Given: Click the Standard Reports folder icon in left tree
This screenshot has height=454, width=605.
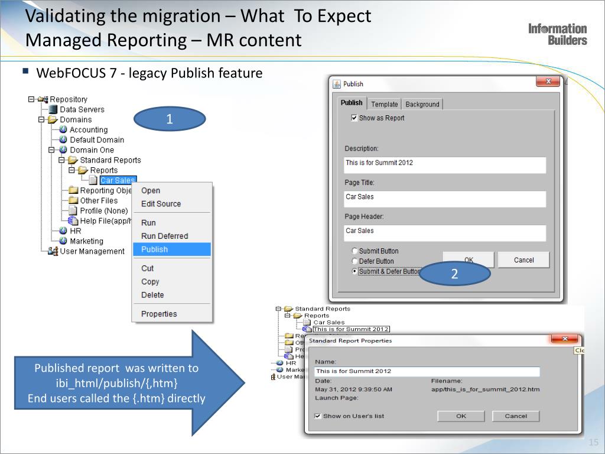Looking at the screenshot, I should coord(73,160).
